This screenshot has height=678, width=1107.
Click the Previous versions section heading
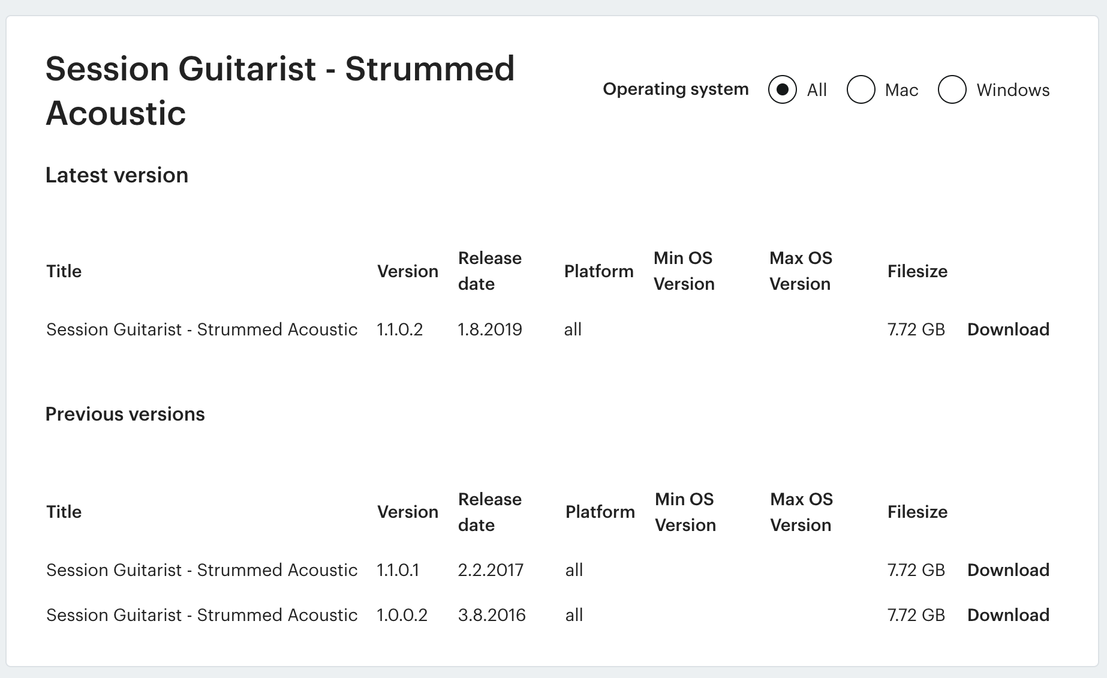pos(125,414)
